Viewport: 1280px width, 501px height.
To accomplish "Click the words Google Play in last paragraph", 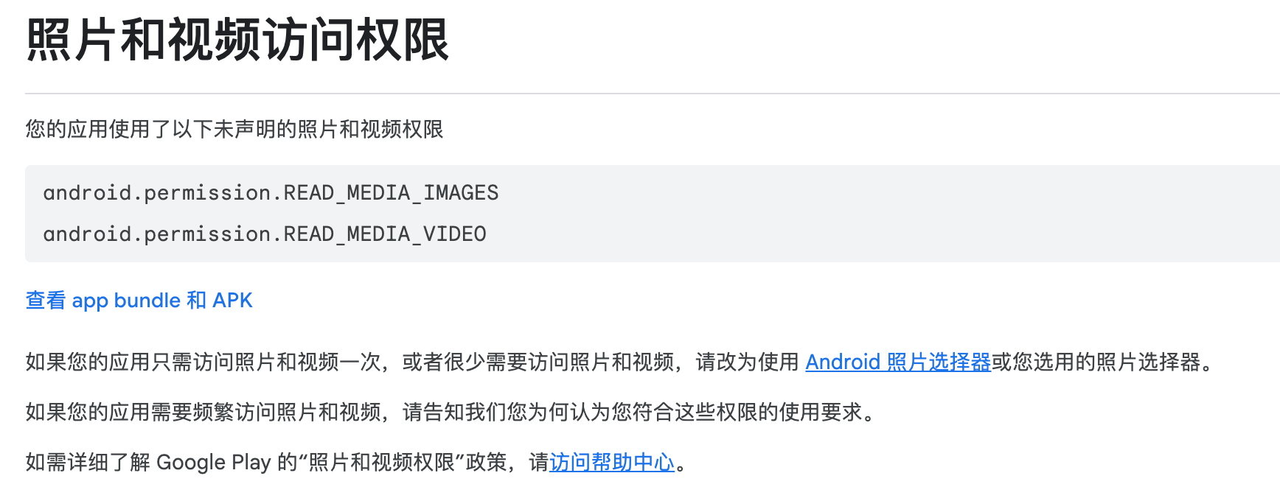I will pyautogui.click(x=214, y=463).
